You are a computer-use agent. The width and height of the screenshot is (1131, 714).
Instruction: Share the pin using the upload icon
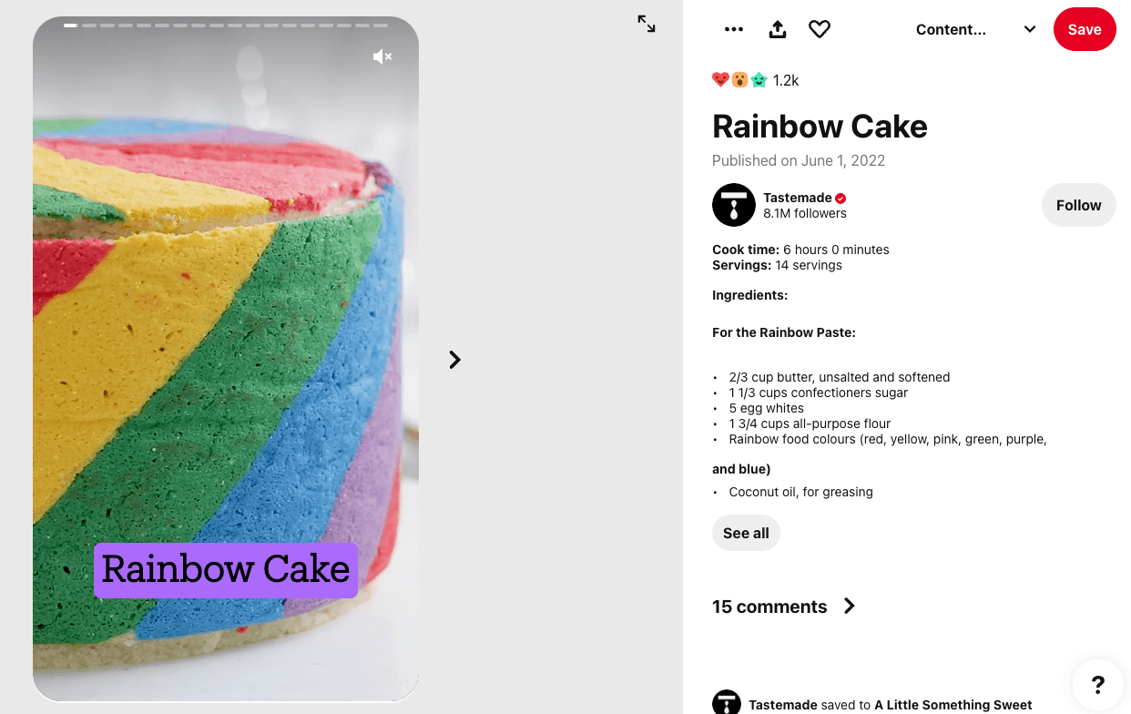pos(777,28)
